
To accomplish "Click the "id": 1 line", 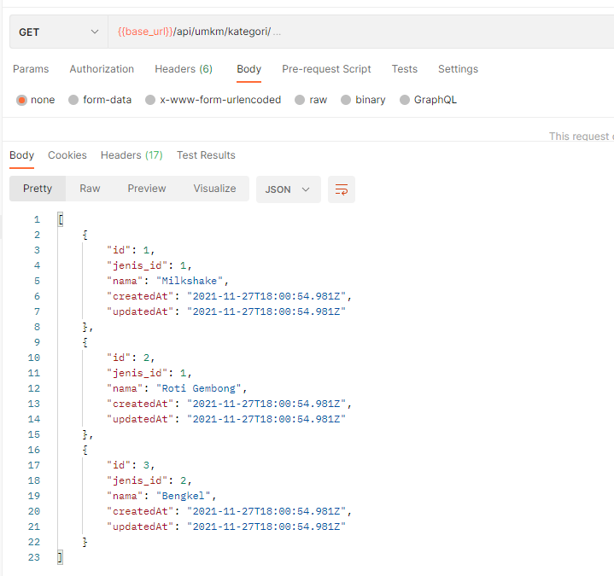I will pos(131,250).
